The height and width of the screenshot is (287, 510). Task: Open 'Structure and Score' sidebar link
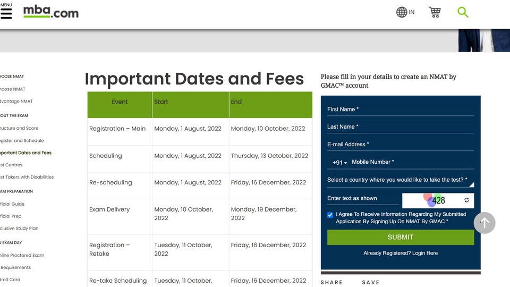[19, 128]
